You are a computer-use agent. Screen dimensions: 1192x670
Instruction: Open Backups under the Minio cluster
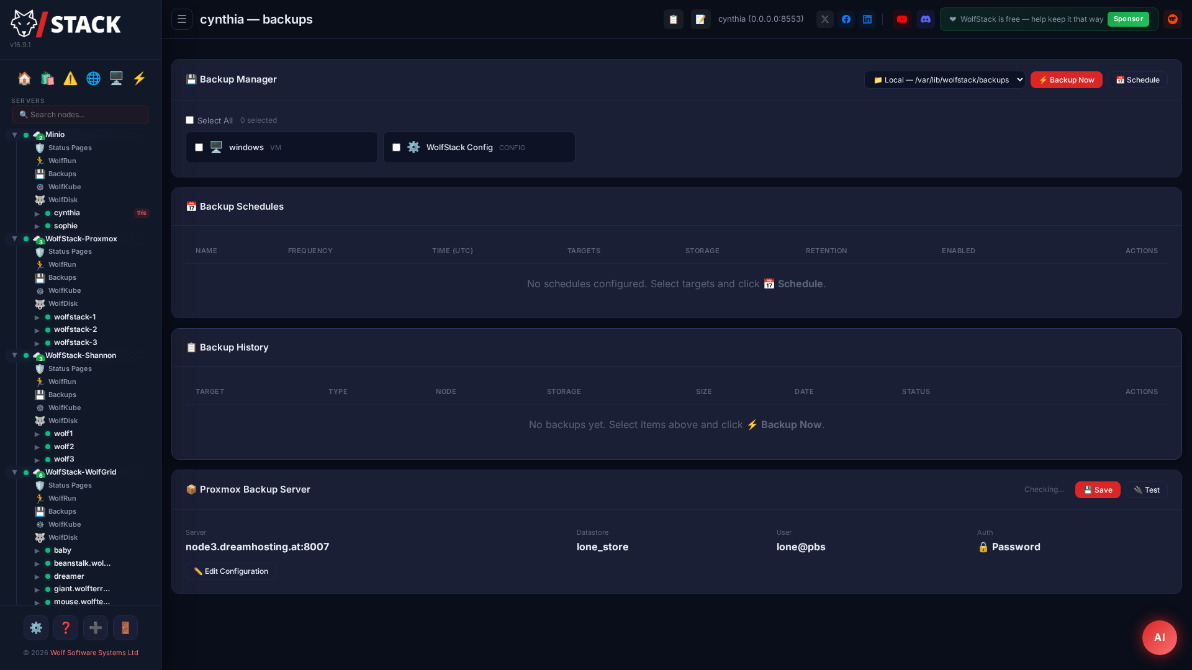62,174
